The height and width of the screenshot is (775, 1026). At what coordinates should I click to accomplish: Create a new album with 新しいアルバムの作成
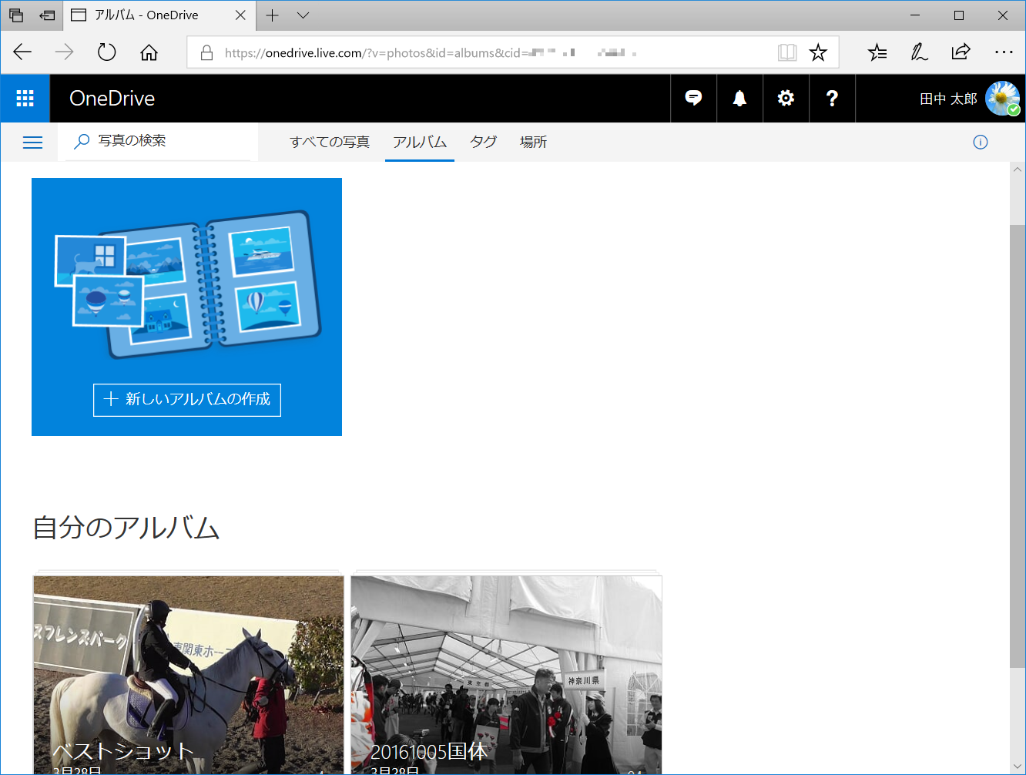(186, 400)
